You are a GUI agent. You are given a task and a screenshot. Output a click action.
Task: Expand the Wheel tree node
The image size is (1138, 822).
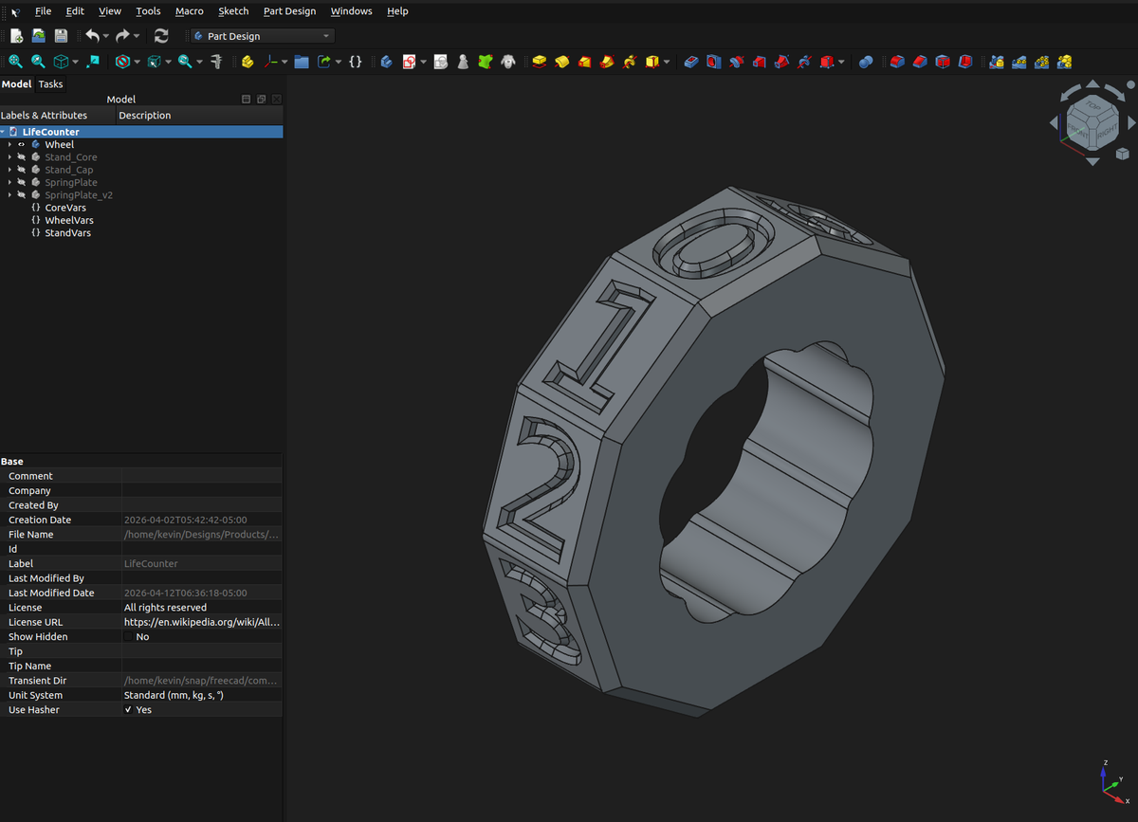click(x=9, y=144)
